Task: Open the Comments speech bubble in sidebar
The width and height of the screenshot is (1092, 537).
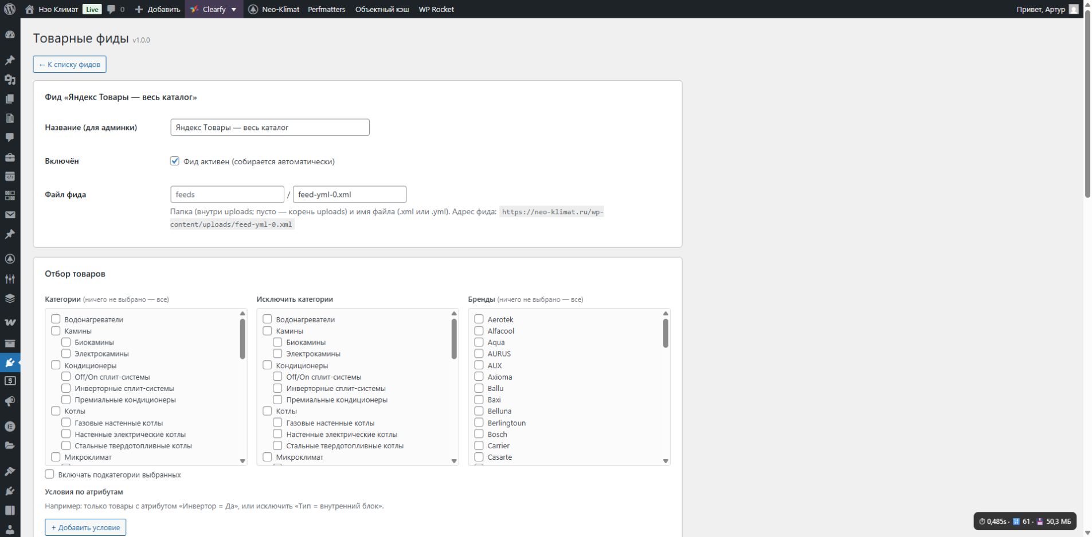Action: (x=10, y=137)
